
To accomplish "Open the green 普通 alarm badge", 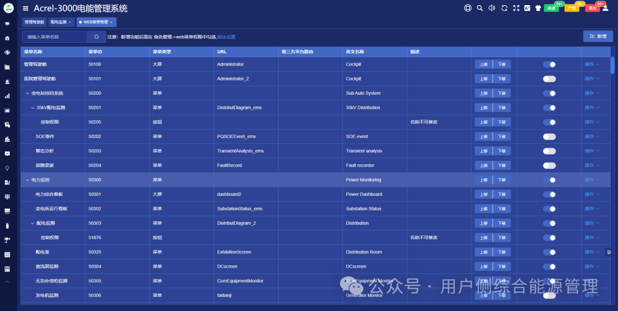I will 551,8.
